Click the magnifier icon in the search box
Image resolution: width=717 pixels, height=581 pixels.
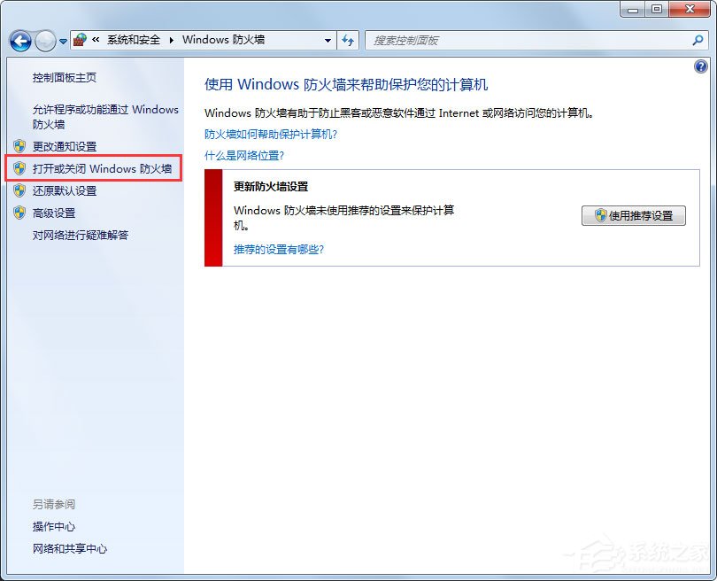coord(699,40)
